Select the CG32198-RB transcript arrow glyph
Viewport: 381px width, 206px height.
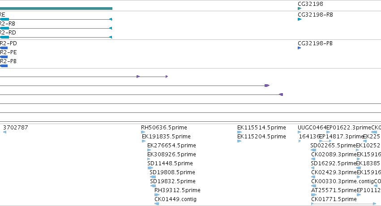tap(300, 19)
